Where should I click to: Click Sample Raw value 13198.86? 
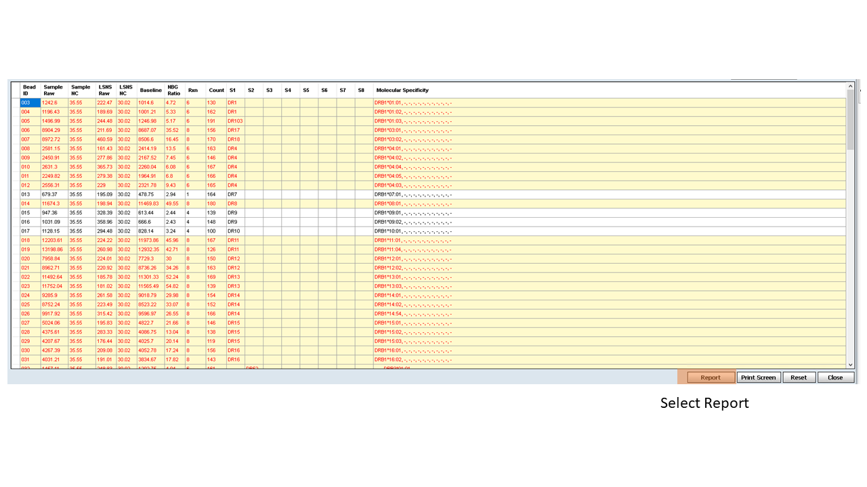pos(54,249)
